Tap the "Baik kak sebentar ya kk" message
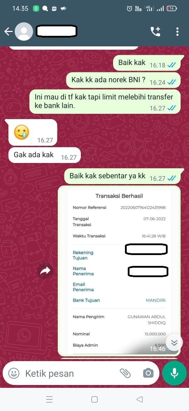The height and width of the screenshot is (411, 189). tap(122, 176)
